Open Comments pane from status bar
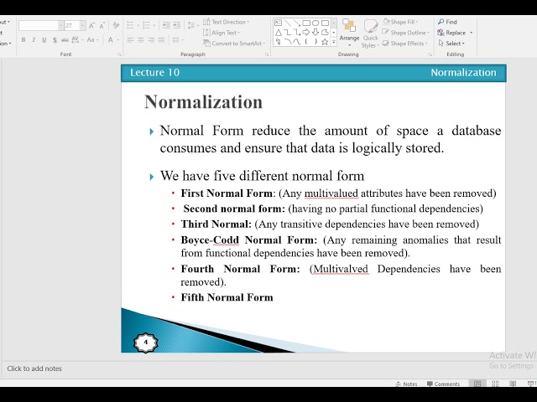This screenshot has height=402, width=537. [x=443, y=384]
